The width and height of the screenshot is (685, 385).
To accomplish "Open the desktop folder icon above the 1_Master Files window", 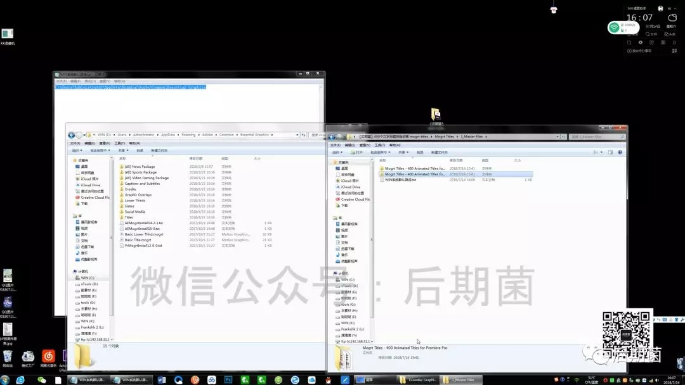I will coord(436,116).
